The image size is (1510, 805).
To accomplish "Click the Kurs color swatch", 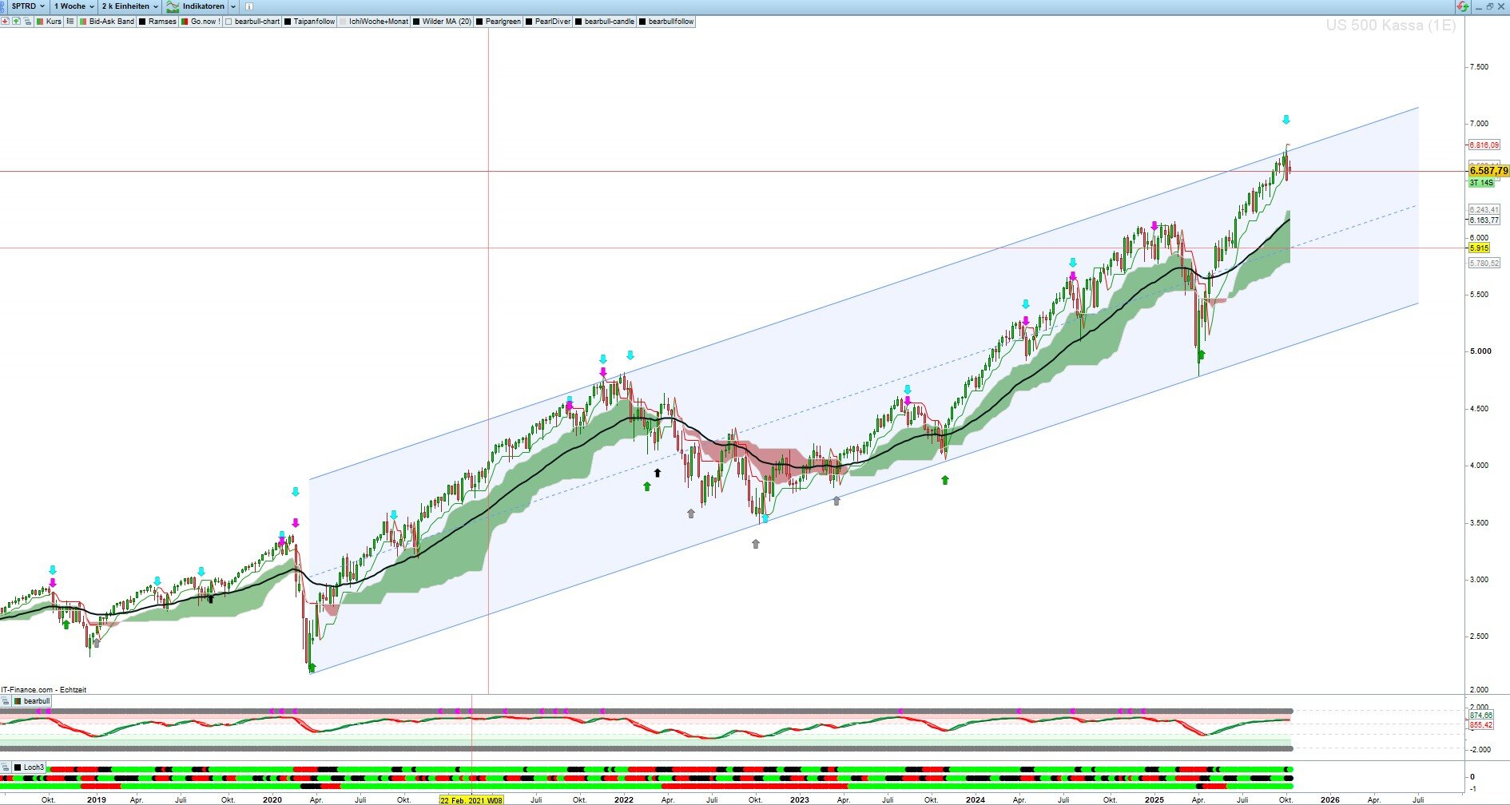I will (x=40, y=22).
